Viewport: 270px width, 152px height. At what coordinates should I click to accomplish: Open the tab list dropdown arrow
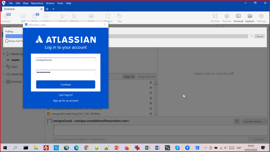pos(54,9)
